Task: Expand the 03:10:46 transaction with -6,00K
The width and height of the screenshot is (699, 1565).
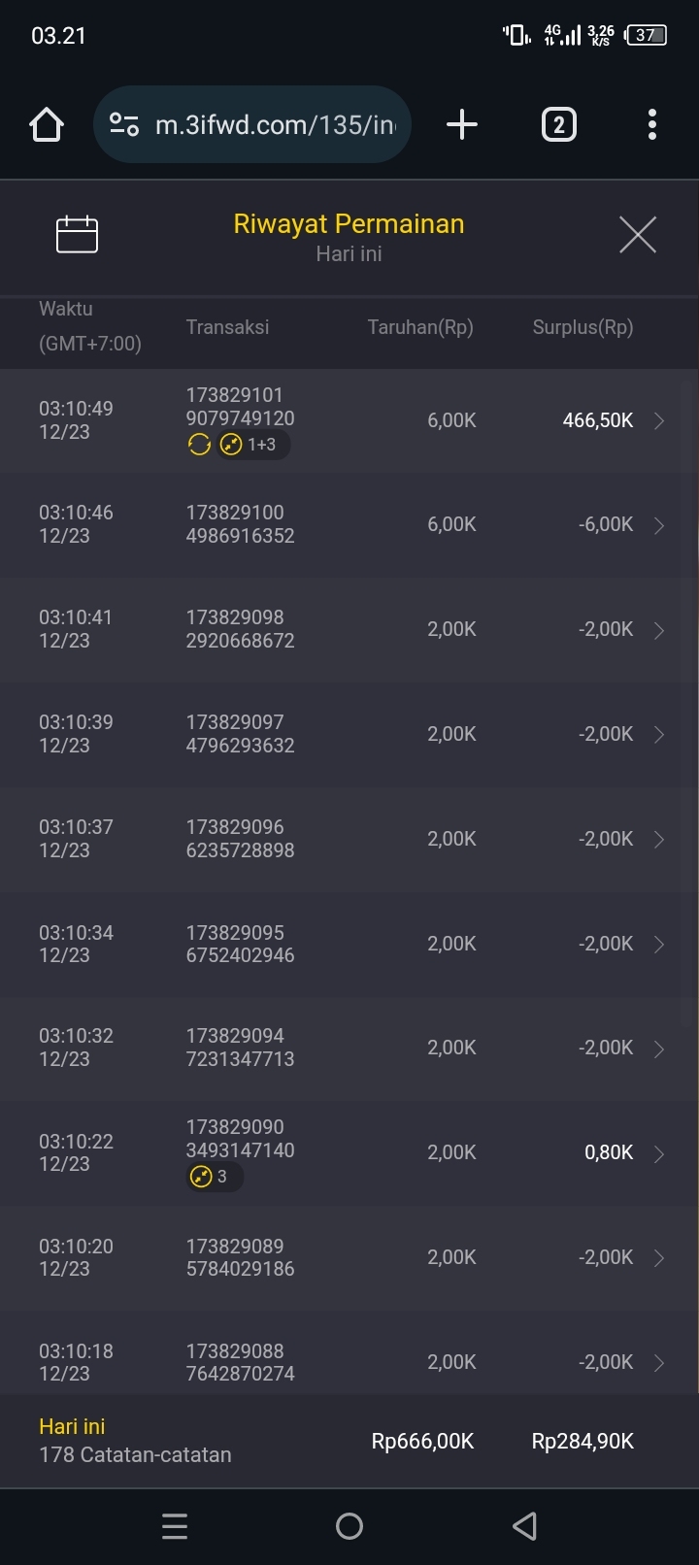Action: pyautogui.click(x=659, y=525)
